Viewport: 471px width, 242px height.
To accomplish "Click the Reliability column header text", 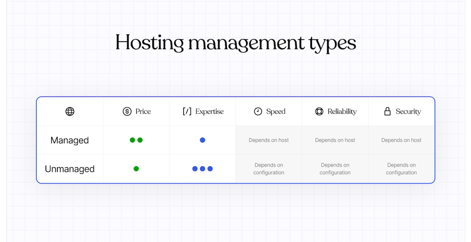I will [342, 112].
